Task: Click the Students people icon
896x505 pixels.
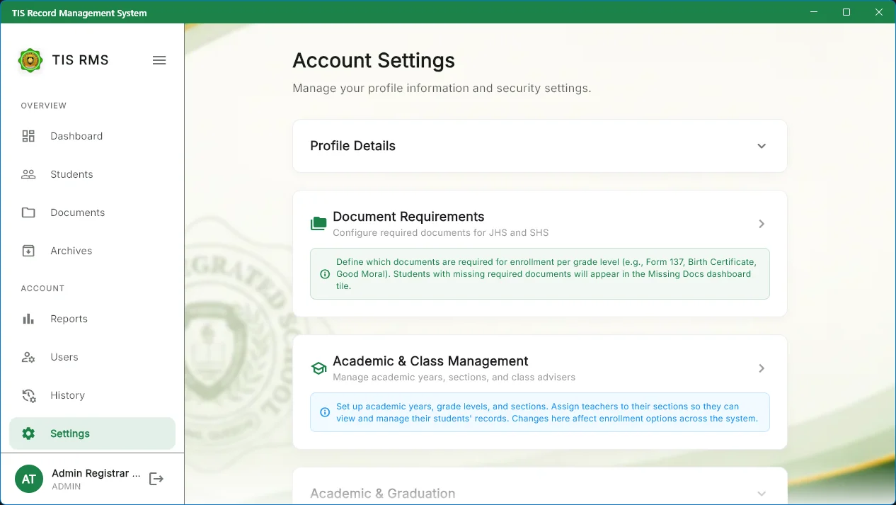Action: point(28,174)
